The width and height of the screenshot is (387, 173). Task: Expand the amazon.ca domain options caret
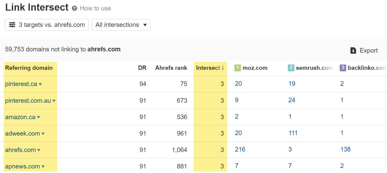pyautogui.click(x=38, y=117)
